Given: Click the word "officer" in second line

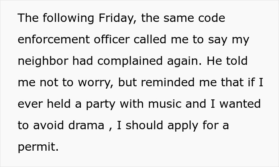Looking at the screenshot, I should tap(112, 39).
